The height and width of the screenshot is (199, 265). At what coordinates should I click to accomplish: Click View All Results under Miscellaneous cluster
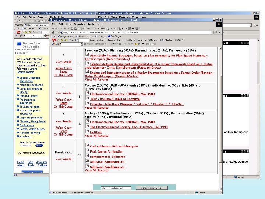pyautogui.click(x=96, y=170)
